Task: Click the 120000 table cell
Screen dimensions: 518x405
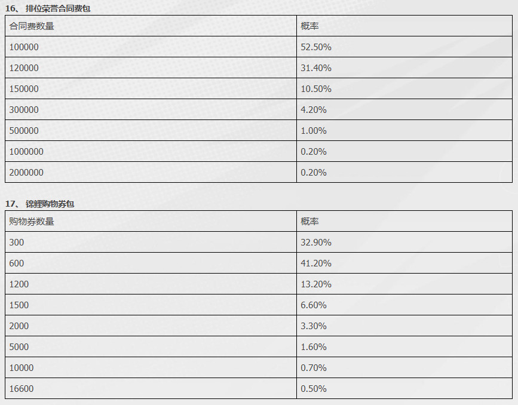Action: point(151,67)
